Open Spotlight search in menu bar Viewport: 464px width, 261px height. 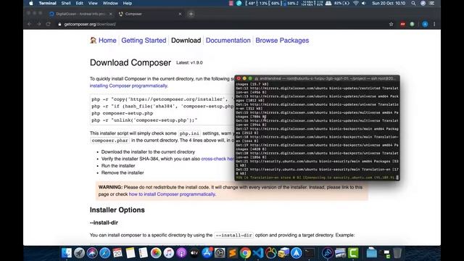coord(413,3)
